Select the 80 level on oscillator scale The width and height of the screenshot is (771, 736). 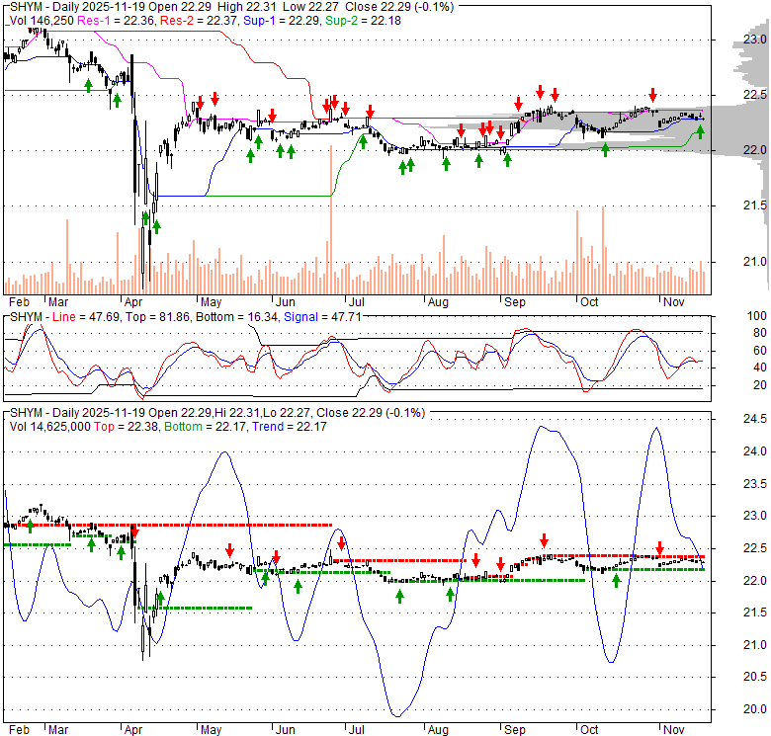760,333
